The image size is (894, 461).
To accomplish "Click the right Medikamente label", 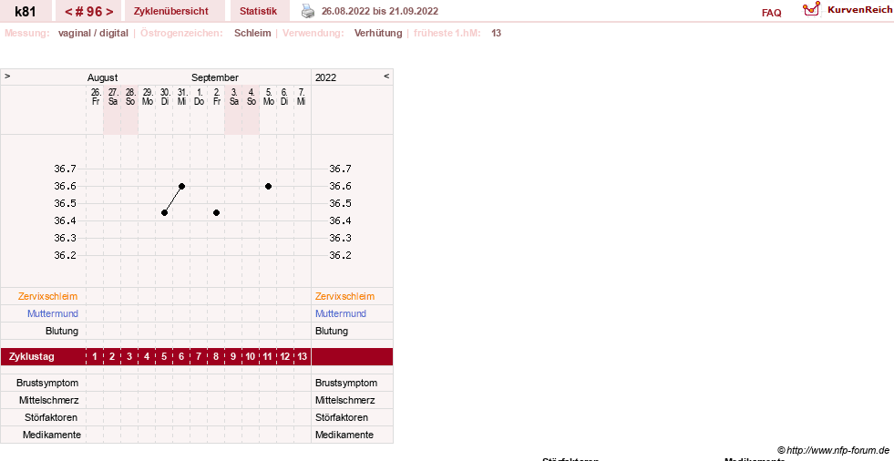I will point(344,435).
